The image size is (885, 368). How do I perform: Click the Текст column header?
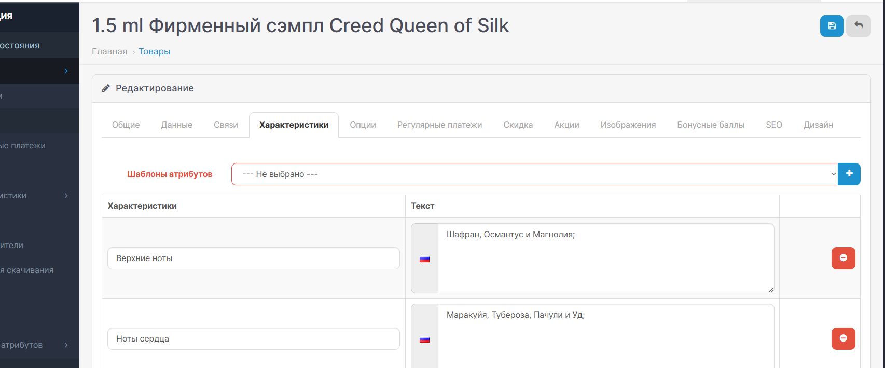(x=423, y=206)
